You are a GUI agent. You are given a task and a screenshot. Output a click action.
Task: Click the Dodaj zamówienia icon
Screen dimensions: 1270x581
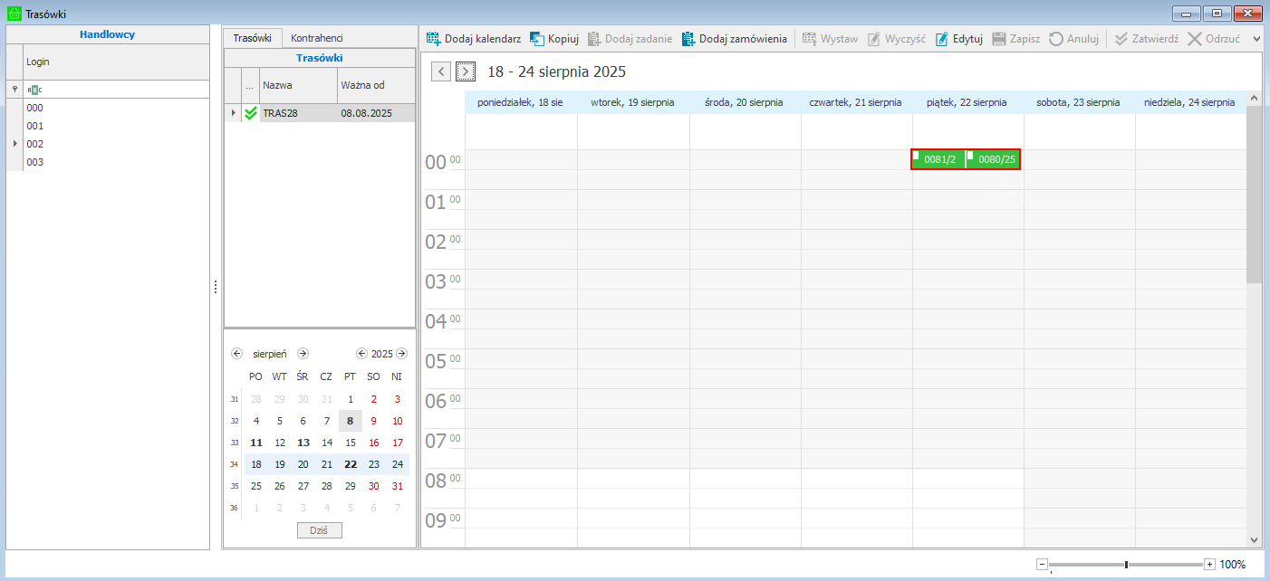[688, 39]
